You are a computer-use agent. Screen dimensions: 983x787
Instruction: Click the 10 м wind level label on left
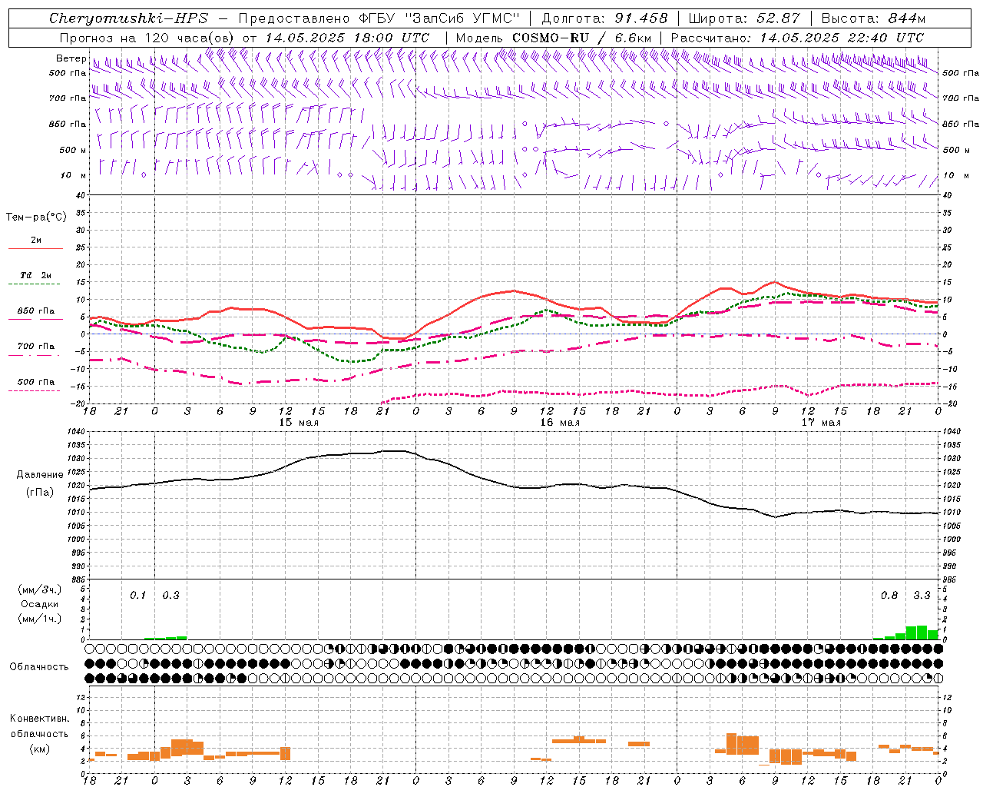(x=74, y=175)
